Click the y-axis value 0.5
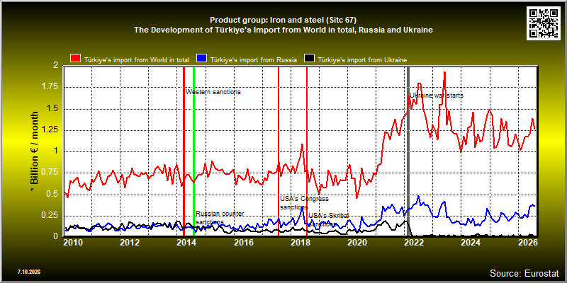567x283 pixels. coord(52,194)
